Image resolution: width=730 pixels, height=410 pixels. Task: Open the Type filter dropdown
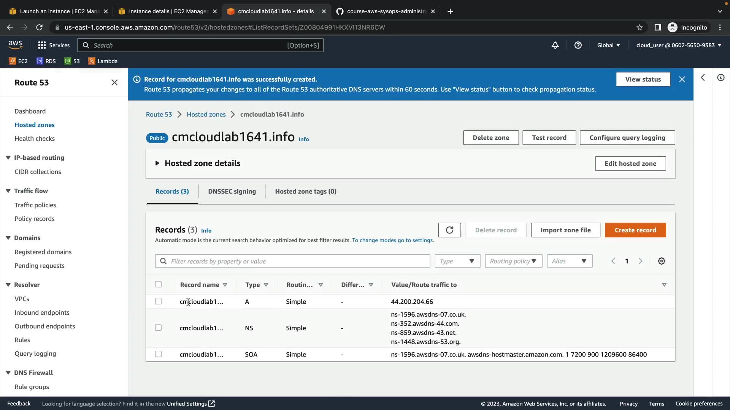(x=457, y=261)
